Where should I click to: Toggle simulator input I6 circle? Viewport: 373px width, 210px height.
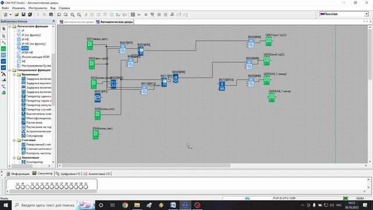coord(57,187)
